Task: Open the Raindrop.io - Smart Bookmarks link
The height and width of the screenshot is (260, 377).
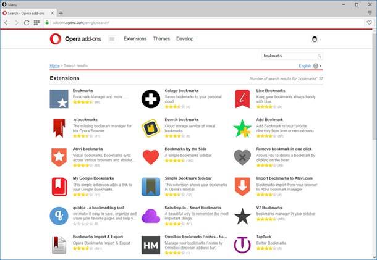Action: point(193,208)
